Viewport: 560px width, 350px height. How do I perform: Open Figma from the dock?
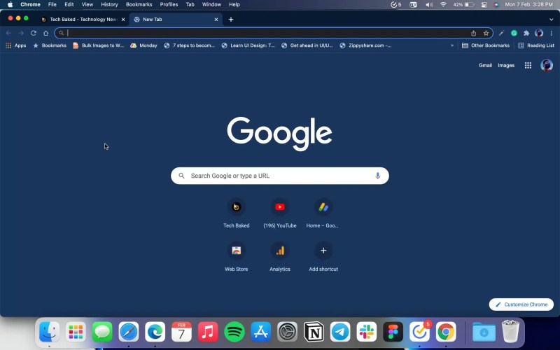[x=393, y=332]
